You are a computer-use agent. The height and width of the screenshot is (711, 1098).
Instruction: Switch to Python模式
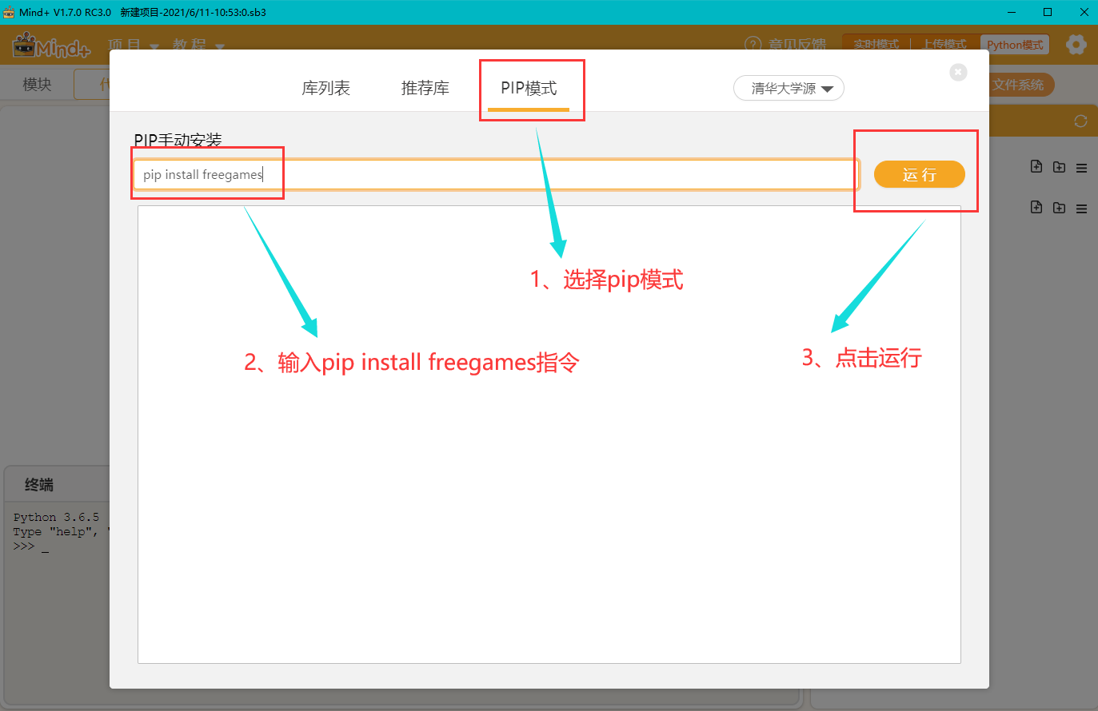(1015, 45)
